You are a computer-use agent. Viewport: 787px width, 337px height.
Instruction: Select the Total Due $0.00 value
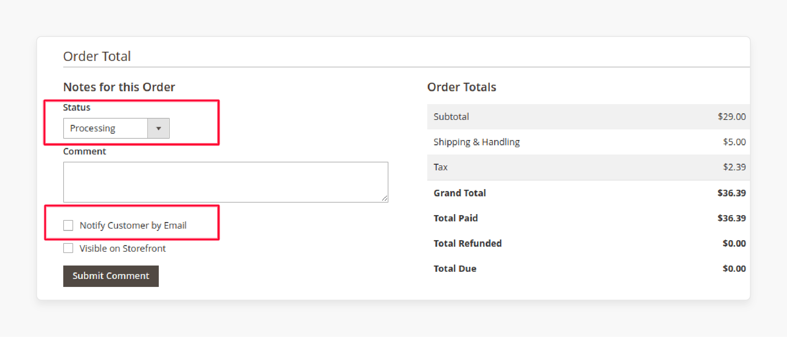734,269
